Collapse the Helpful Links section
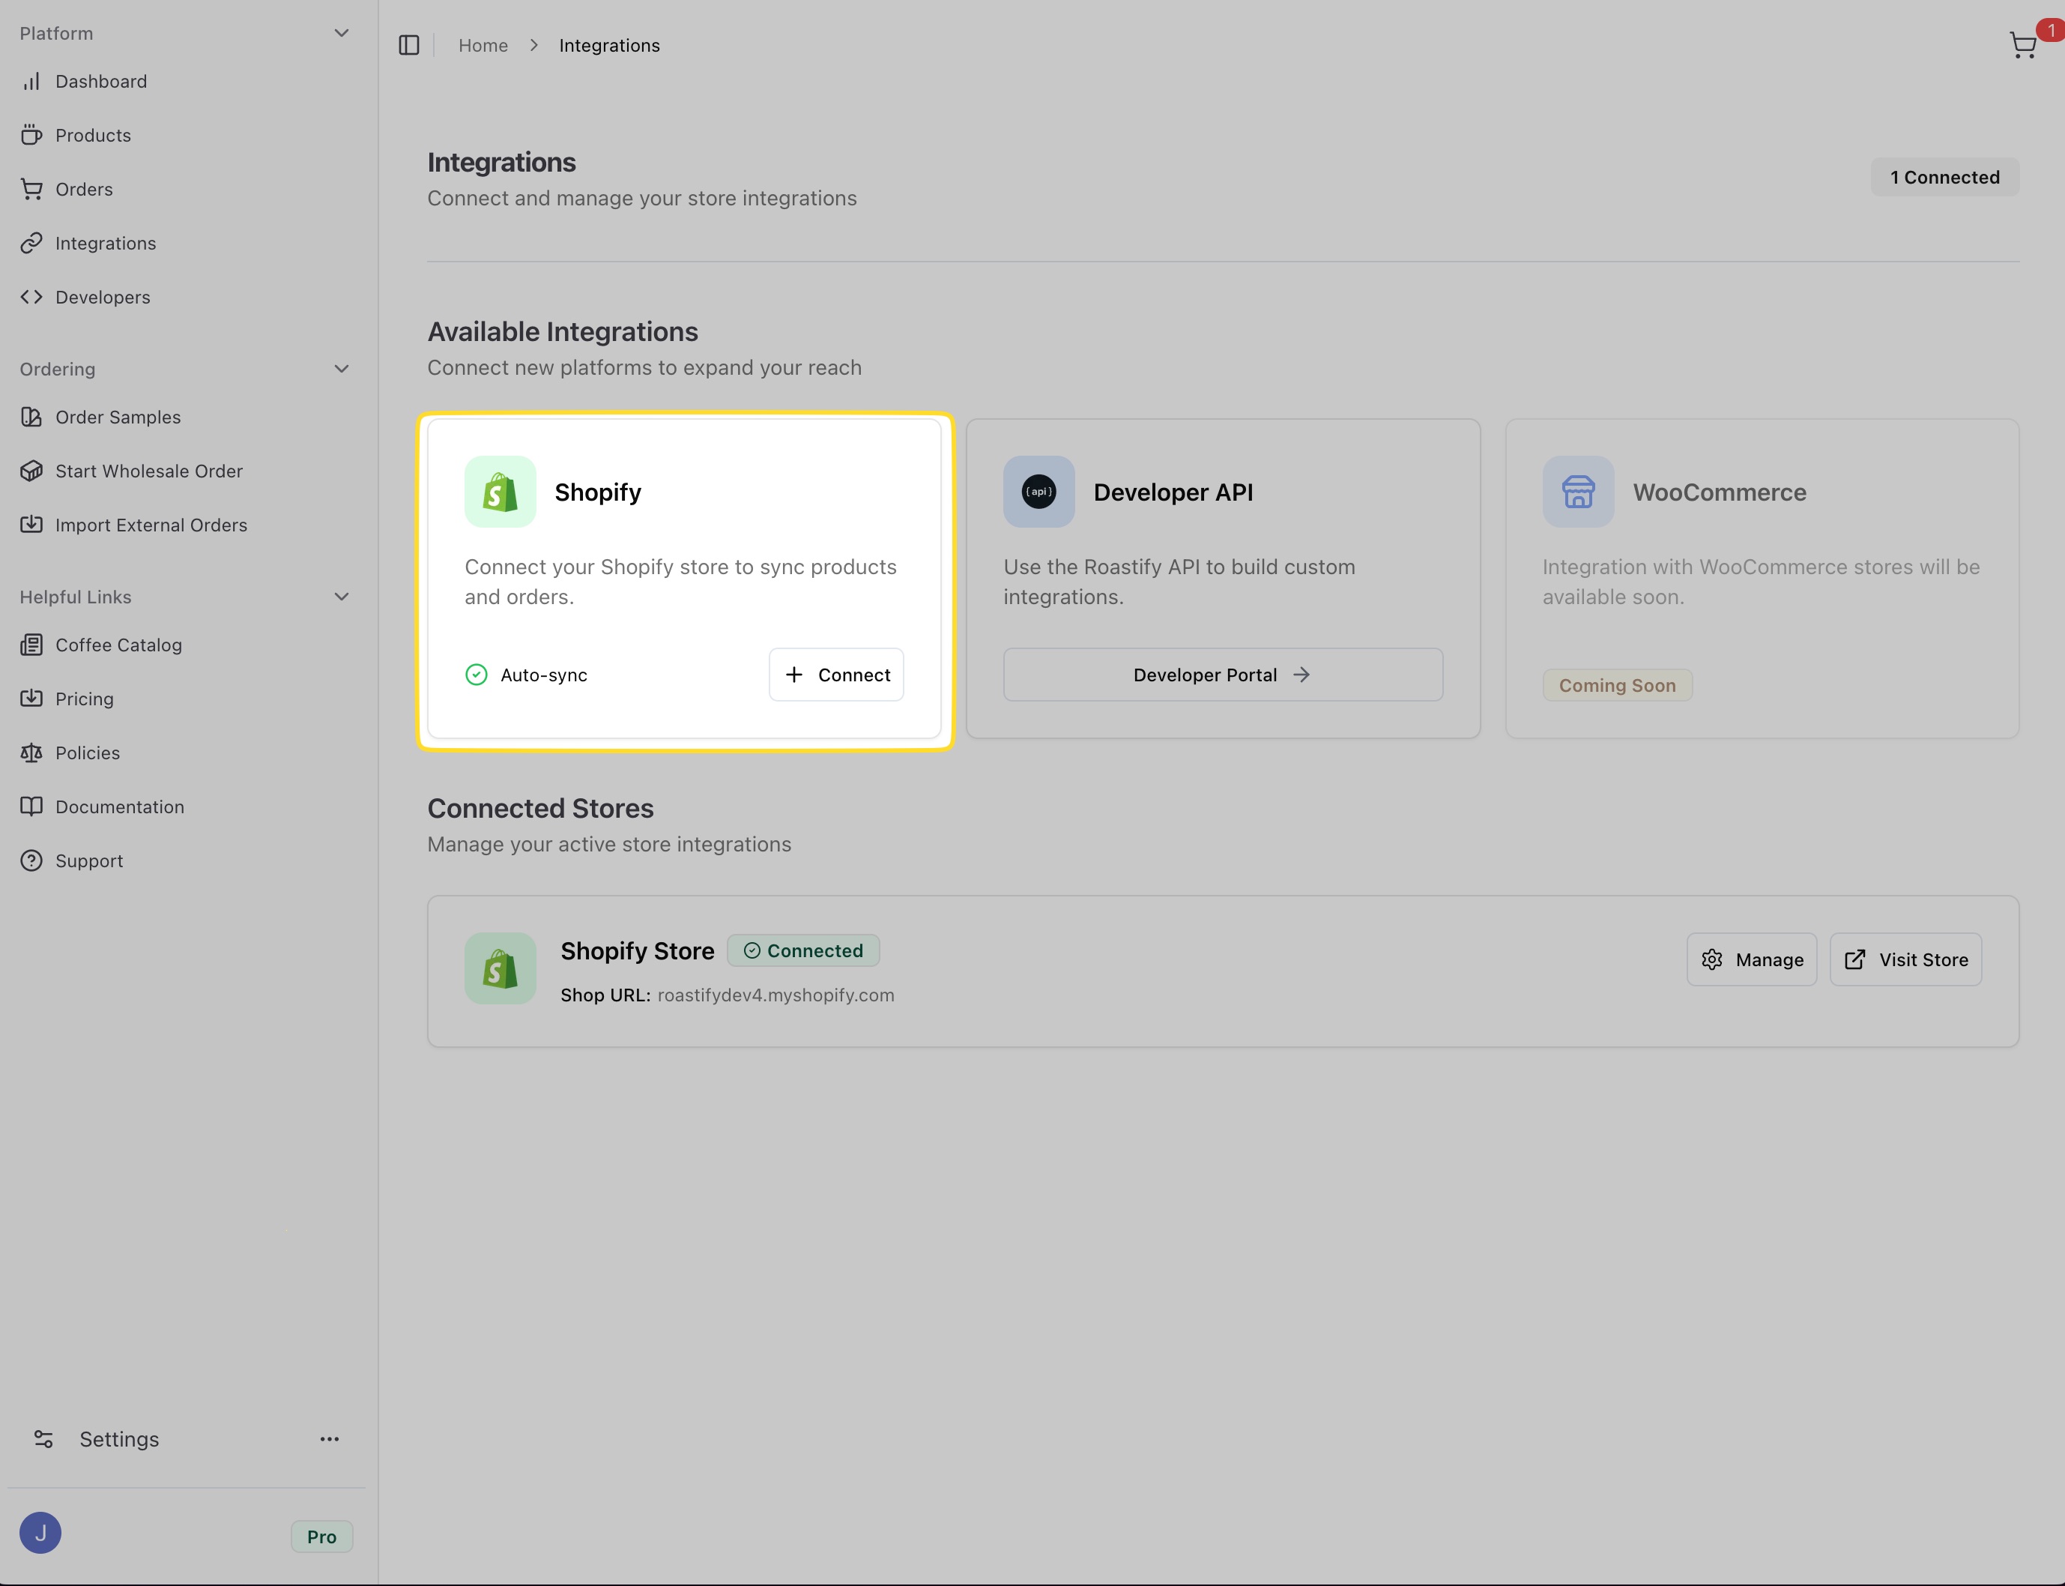 (342, 597)
